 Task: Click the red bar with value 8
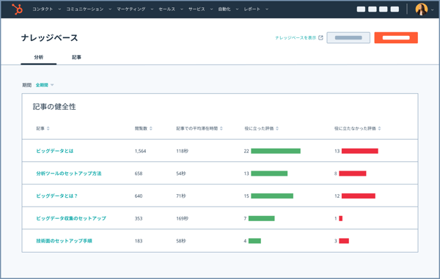pyautogui.click(x=353, y=174)
